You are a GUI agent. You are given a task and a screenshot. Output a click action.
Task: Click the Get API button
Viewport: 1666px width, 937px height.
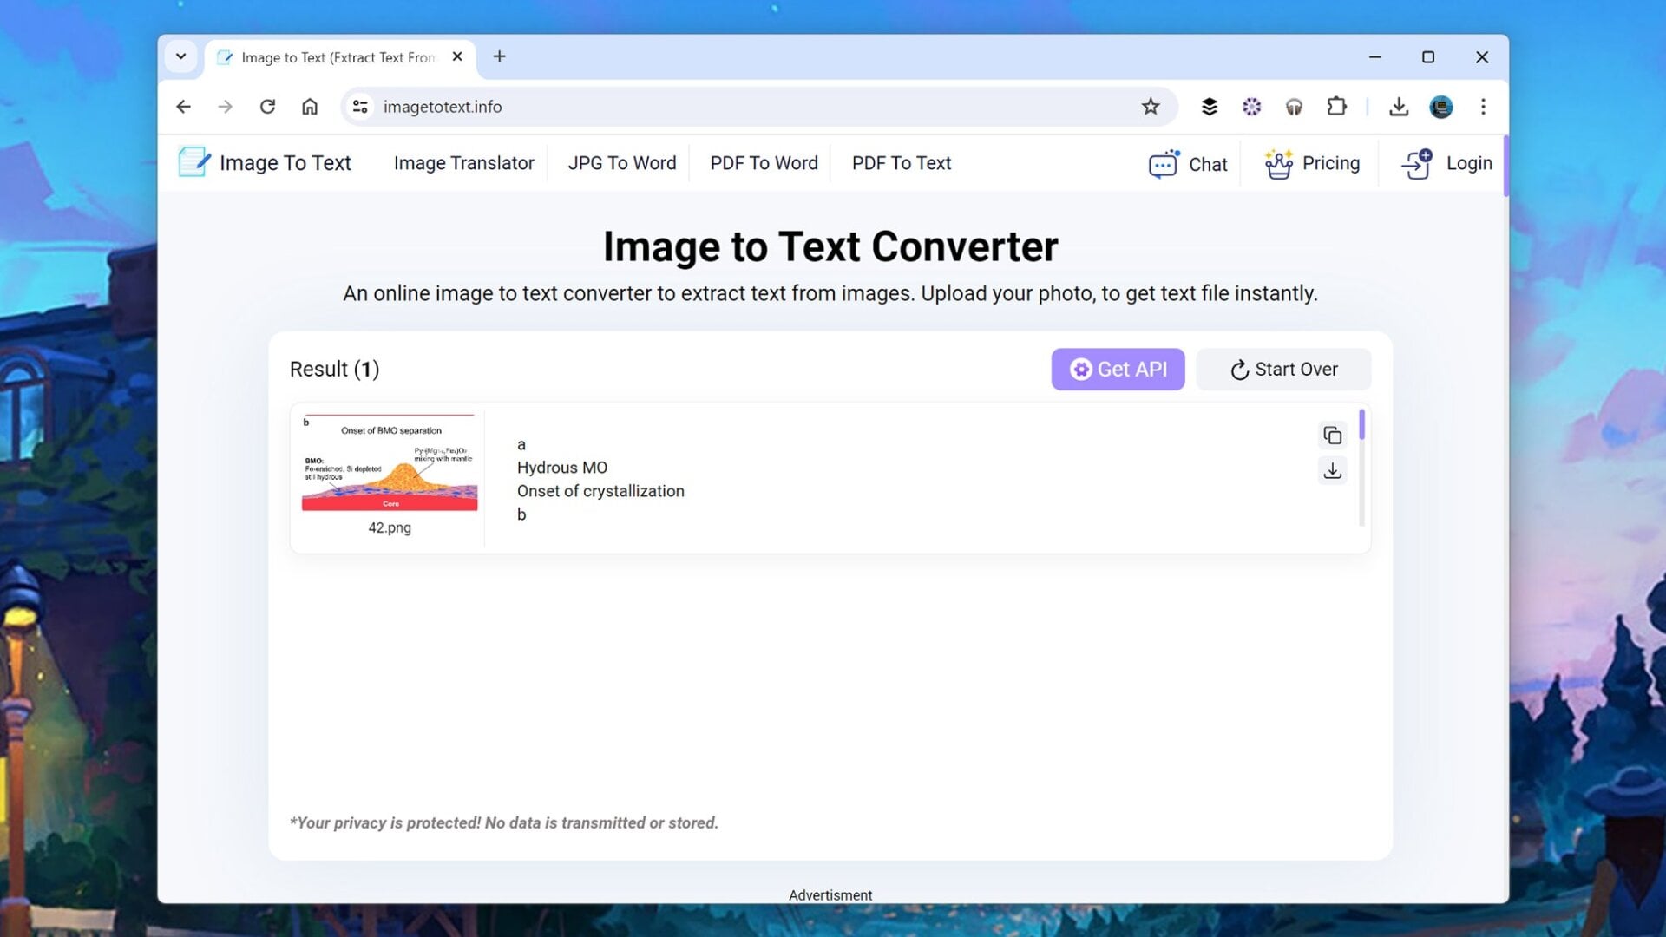(x=1118, y=369)
